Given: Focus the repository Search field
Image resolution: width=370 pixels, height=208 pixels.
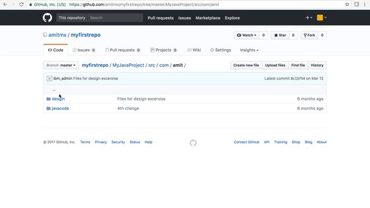Looking at the screenshot, I should point(115,18).
